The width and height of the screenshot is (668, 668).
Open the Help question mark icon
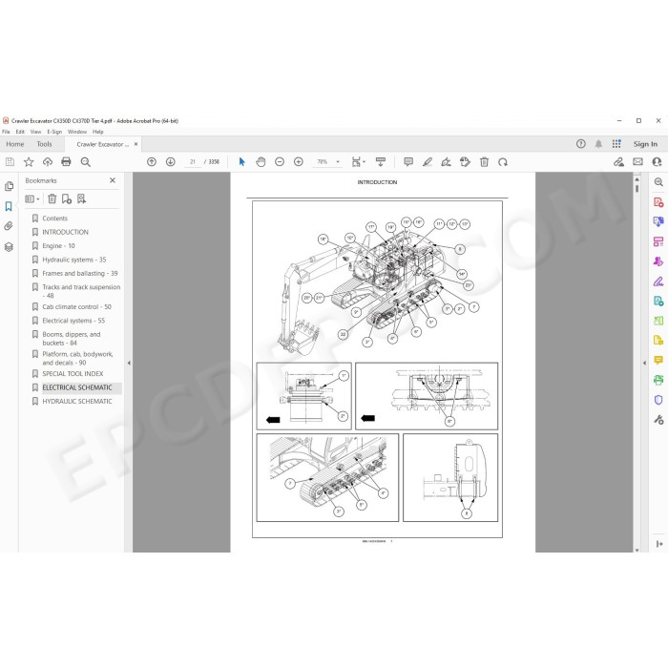pyautogui.click(x=580, y=144)
